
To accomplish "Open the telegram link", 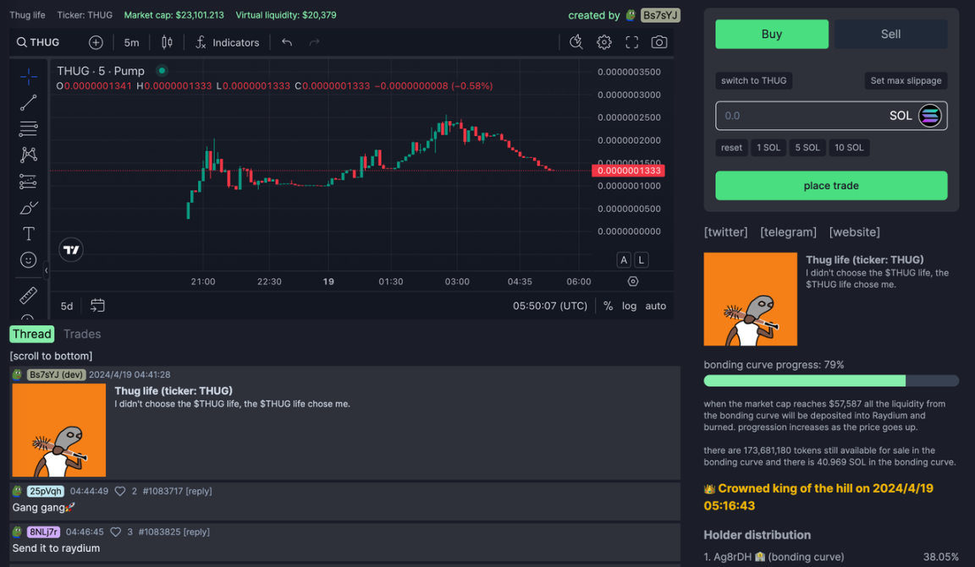I will [788, 232].
